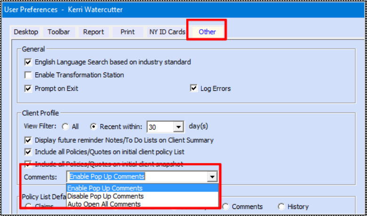Select the Comments policy list radio button

tap(225, 207)
